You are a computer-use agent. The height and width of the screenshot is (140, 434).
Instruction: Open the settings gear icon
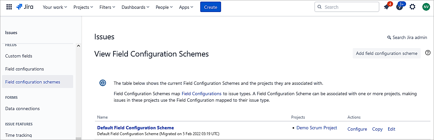pos(412,7)
